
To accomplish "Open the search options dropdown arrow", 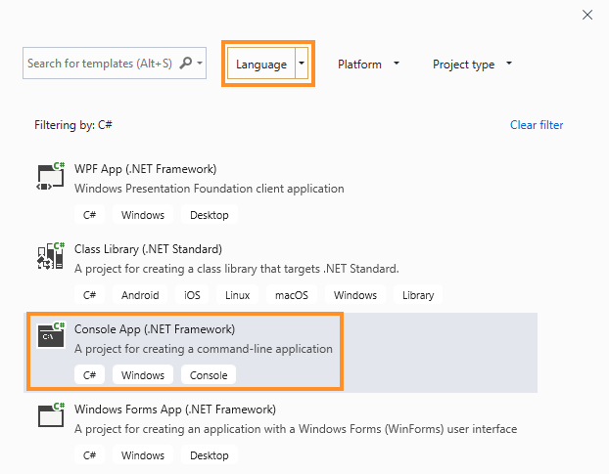I will point(200,63).
